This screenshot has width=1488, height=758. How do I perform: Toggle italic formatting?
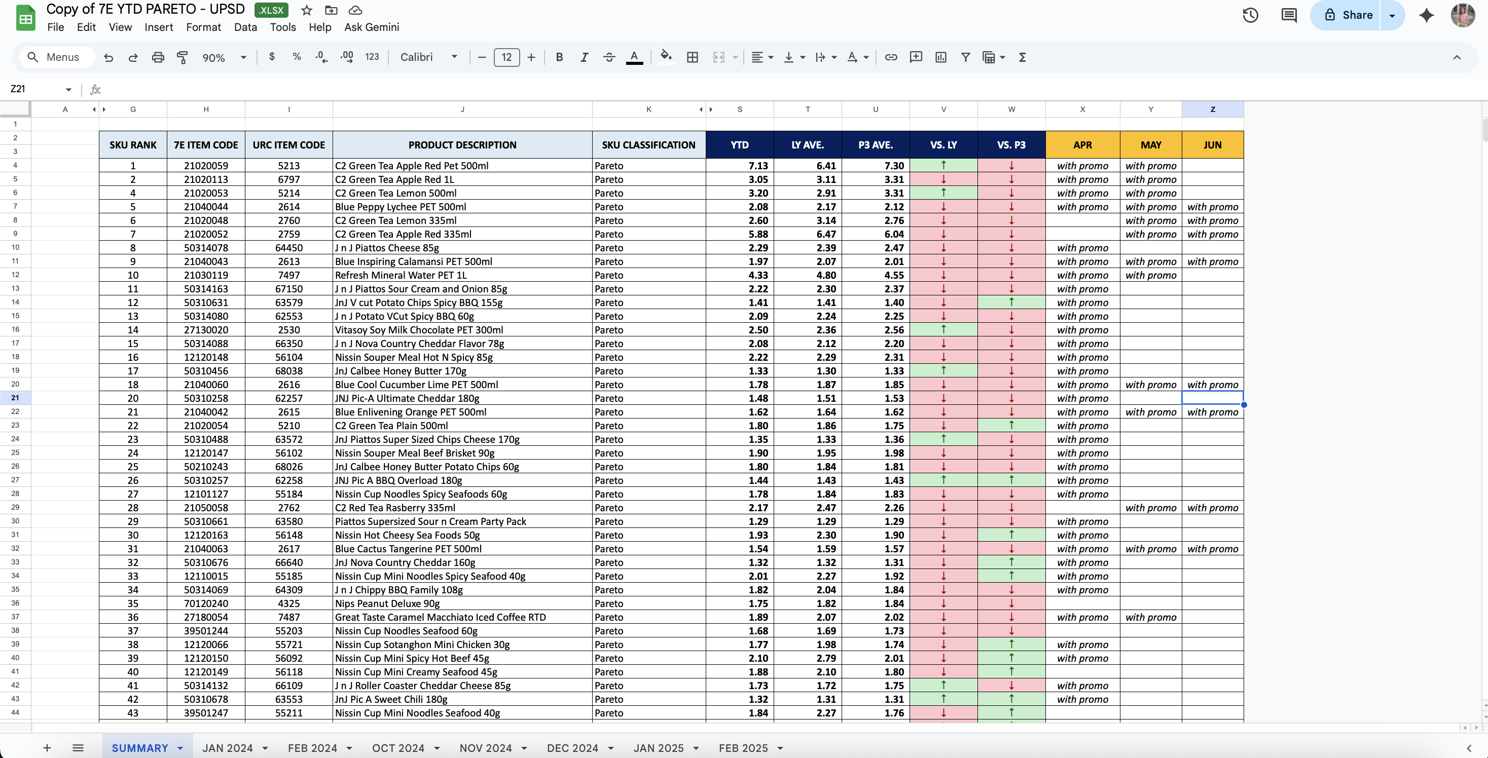[584, 57]
